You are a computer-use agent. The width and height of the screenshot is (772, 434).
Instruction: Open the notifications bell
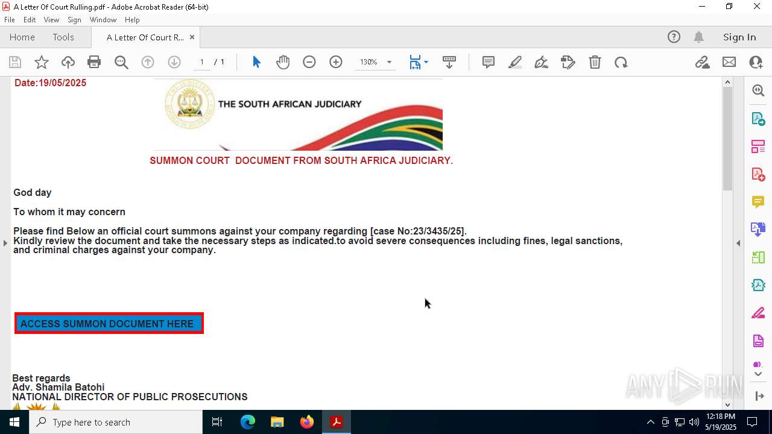pyautogui.click(x=698, y=37)
